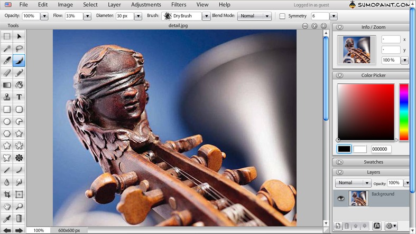Screen dimensions: 416x234
Task: Collapse the Color Picker panel
Action: pos(340,75)
